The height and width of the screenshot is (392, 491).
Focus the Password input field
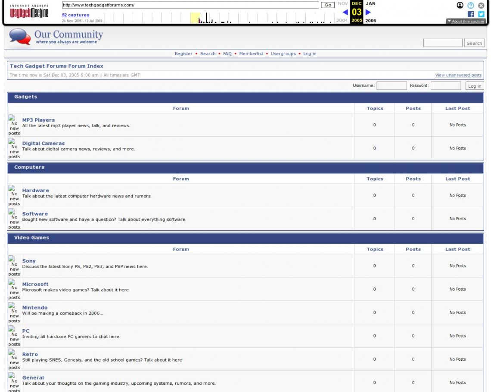(x=446, y=86)
